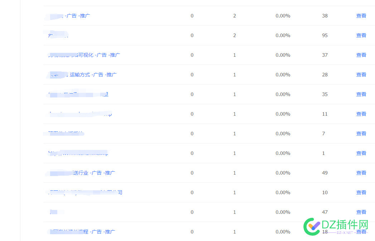The width and height of the screenshot is (375, 241).
Task: Open the keyword link ending 可视化 -广告 -推广
Action: (84, 55)
